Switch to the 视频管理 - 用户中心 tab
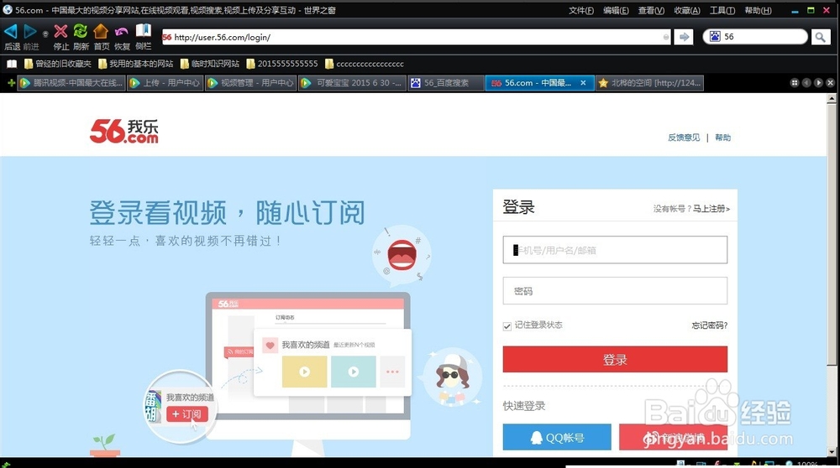840x468 pixels. [250, 83]
